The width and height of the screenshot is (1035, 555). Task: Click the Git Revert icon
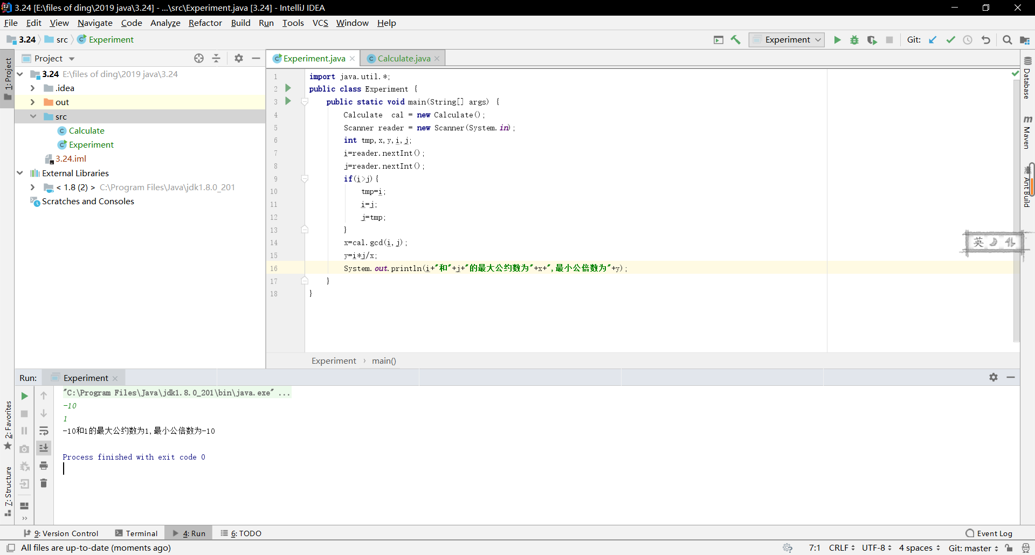click(985, 40)
